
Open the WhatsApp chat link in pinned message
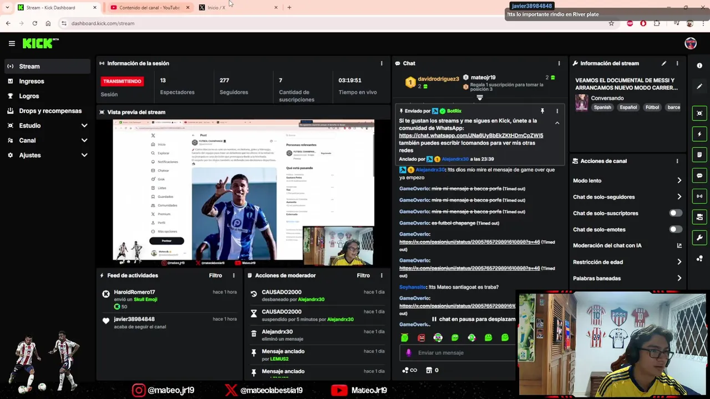pyautogui.click(x=471, y=136)
